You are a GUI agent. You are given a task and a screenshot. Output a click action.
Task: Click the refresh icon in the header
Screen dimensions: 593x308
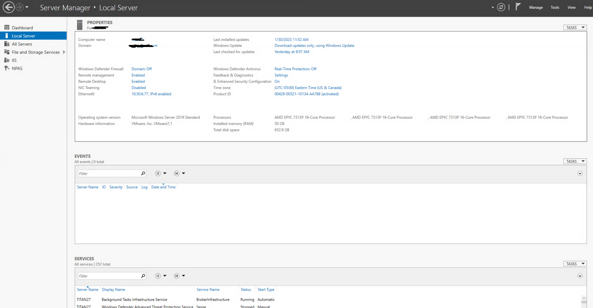tap(501, 7)
